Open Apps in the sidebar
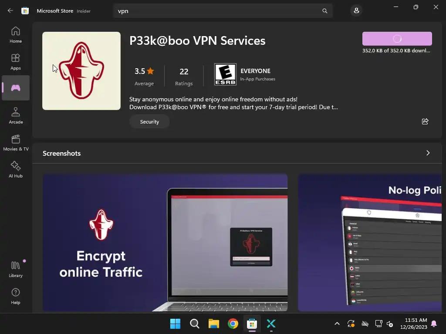The width and height of the screenshot is (446, 334). pyautogui.click(x=16, y=62)
